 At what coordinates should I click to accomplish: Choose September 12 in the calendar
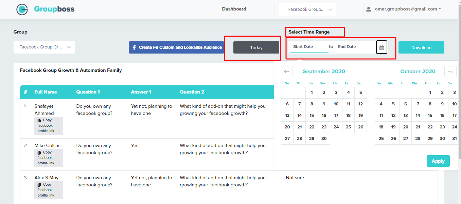pos(360,104)
